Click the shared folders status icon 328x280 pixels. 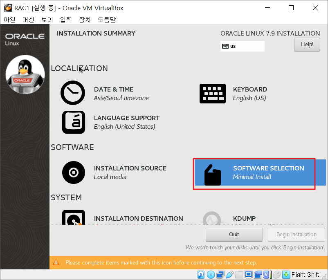239,275
